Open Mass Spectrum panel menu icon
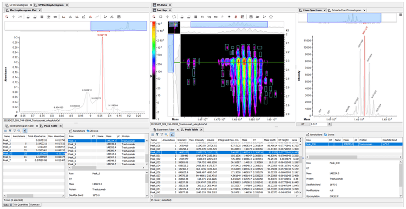The height and width of the screenshot is (209, 406). [x=401, y=15]
